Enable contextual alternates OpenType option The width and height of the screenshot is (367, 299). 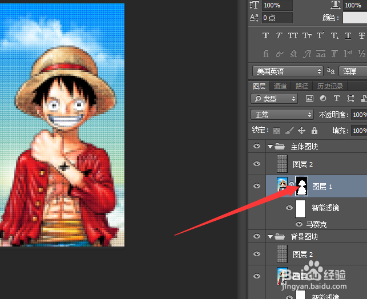tap(280, 54)
